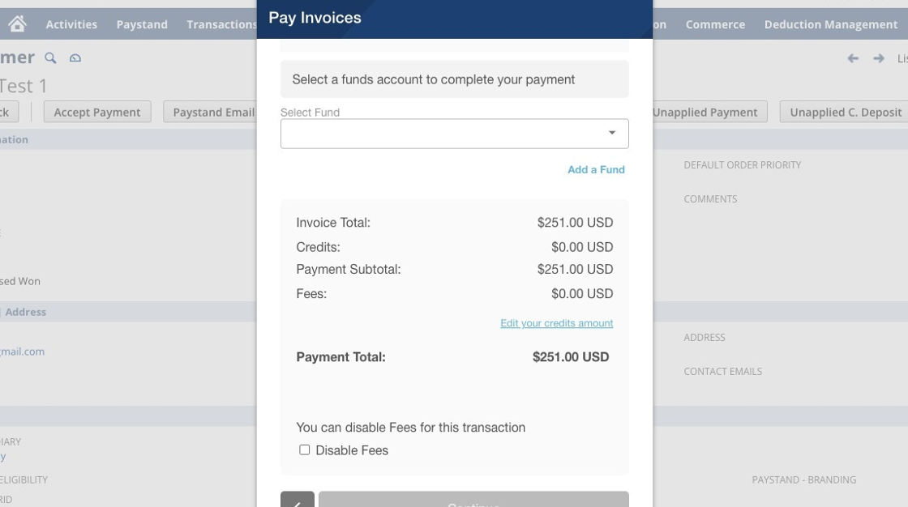Click the back chevron button in dialog
This screenshot has width=908, height=507.
298,500
